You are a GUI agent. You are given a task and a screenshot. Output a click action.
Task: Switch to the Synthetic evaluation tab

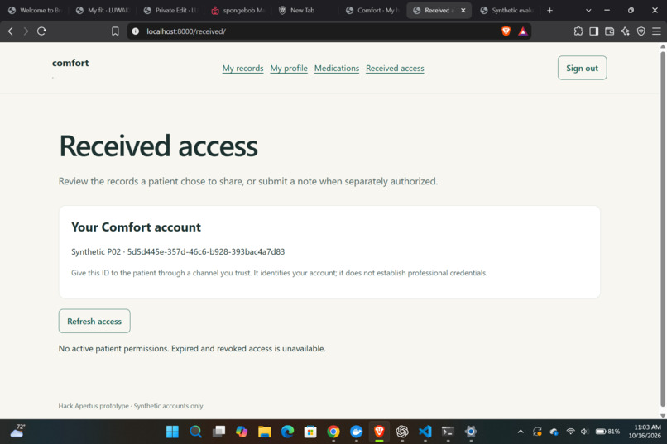(507, 10)
